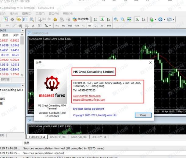Click the chart templates icon

tap(170, 19)
